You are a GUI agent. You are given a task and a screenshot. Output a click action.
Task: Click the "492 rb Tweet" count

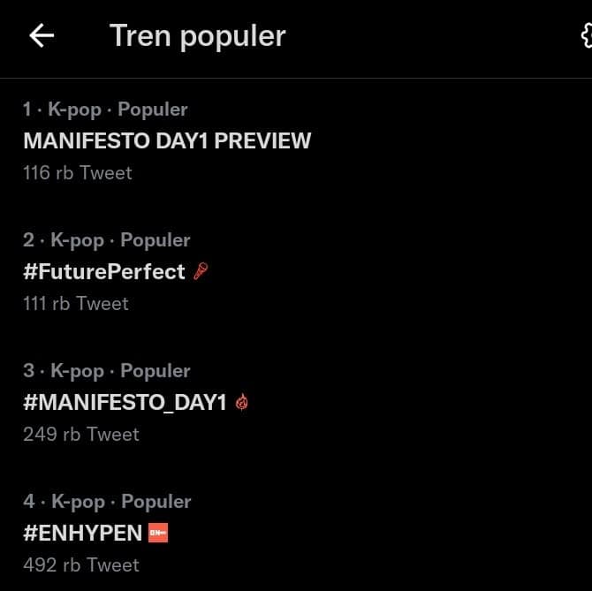81,565
